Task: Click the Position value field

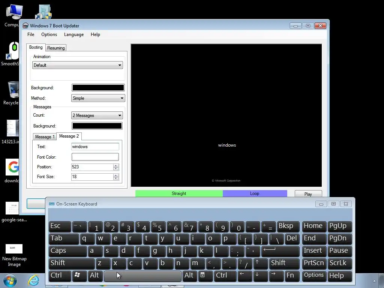Action: click(92, 167)
